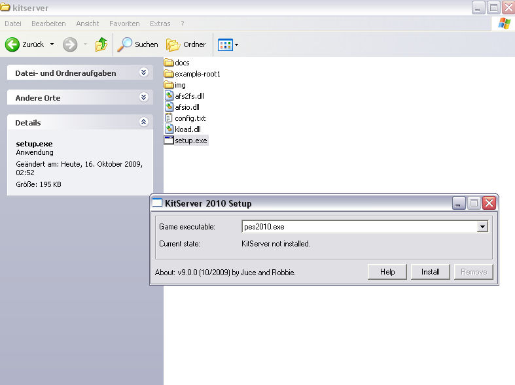Minimize the KitServer 2010 Setup dialog
The image size is (515, 385).
tap(459, 203)
